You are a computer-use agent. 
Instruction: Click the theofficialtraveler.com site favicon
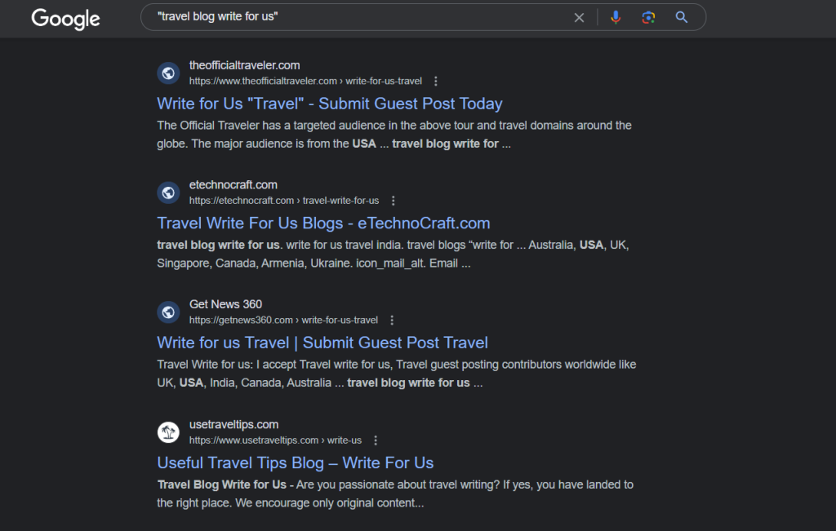point(168,73)
